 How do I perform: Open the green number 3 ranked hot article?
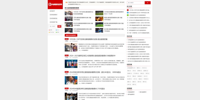point(136,15)
